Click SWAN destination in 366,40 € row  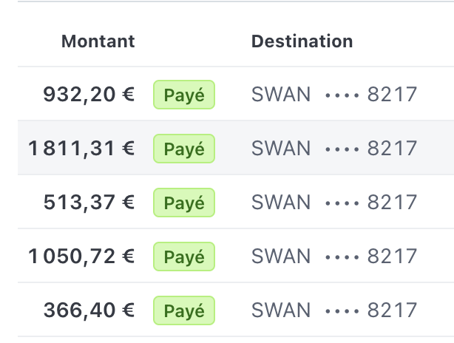pos(281,310)
